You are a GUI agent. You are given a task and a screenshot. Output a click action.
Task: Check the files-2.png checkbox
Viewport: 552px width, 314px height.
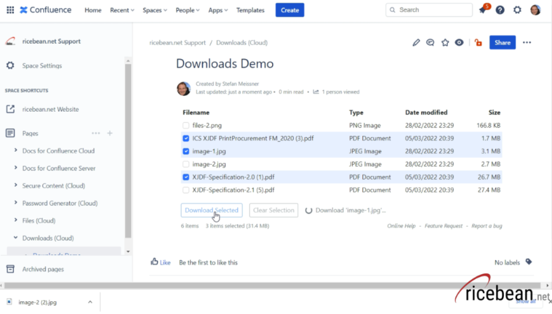point(186,126)
